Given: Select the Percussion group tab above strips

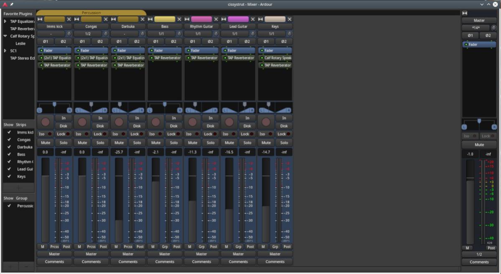Looking at the screenshot, I should (91, 13).
